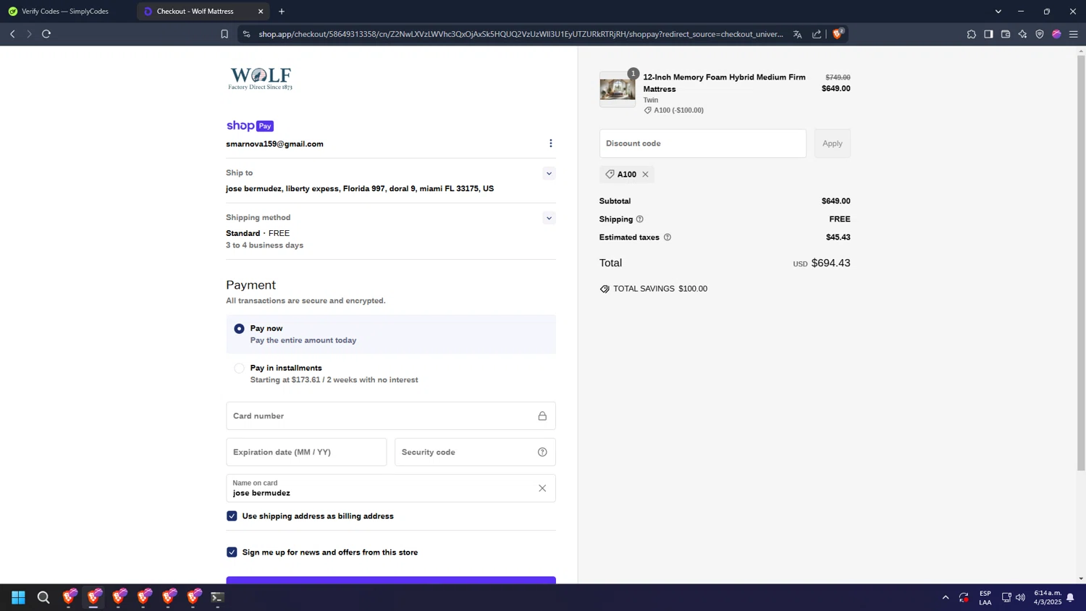Screen dimensions: 1086x611
Task: Open the volume control in tray
Action: pos(1020,598)
